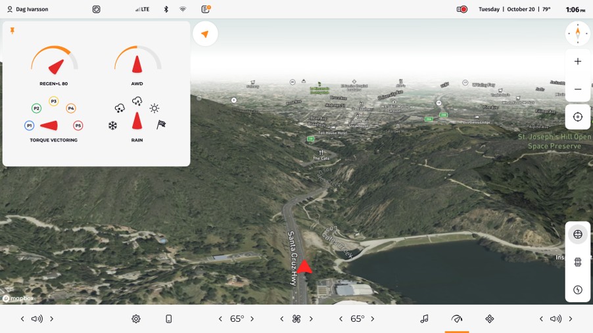Select torque vectoring preset P3
Image resolution: width=593 pixels, height=333 pixels.
[54, 101]
